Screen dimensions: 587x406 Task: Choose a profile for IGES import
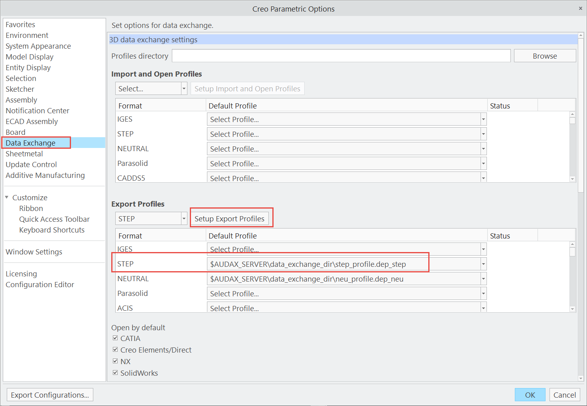pos(483,119)
